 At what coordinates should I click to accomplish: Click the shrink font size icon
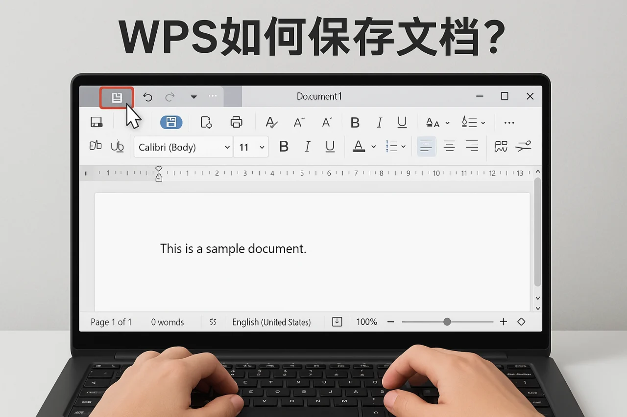327,122
